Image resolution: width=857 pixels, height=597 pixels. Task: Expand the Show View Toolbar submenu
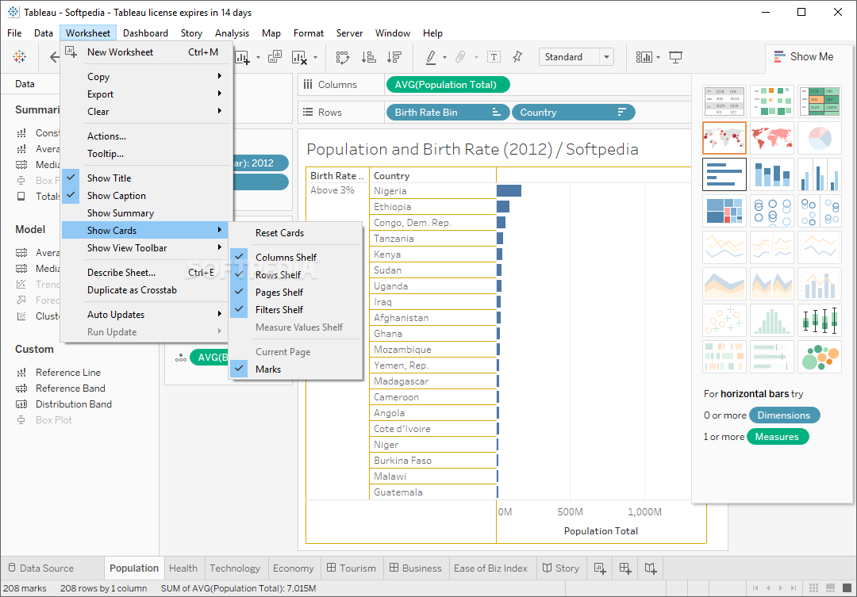144,248
